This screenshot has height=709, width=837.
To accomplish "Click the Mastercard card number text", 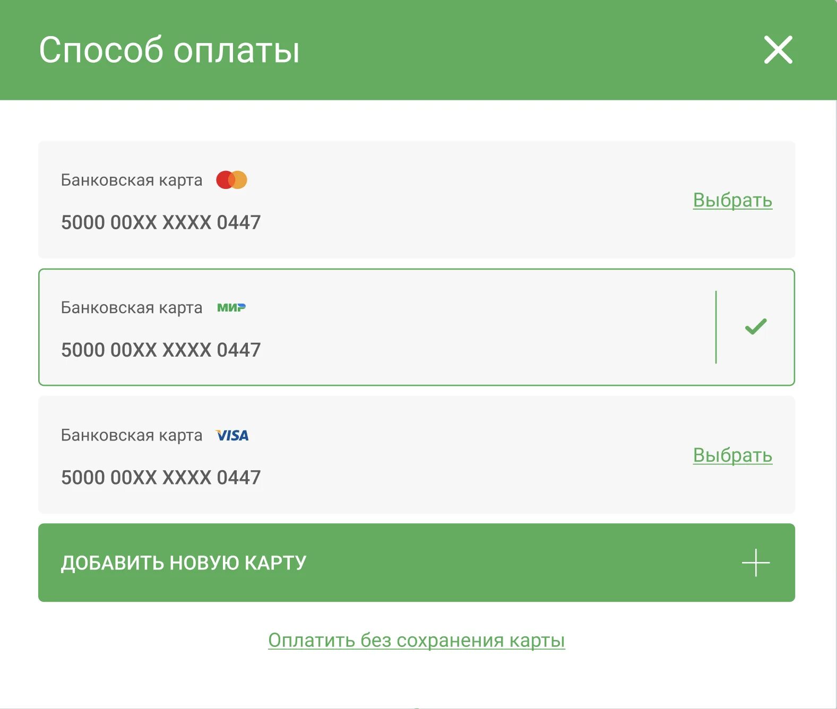I will 161,222.
